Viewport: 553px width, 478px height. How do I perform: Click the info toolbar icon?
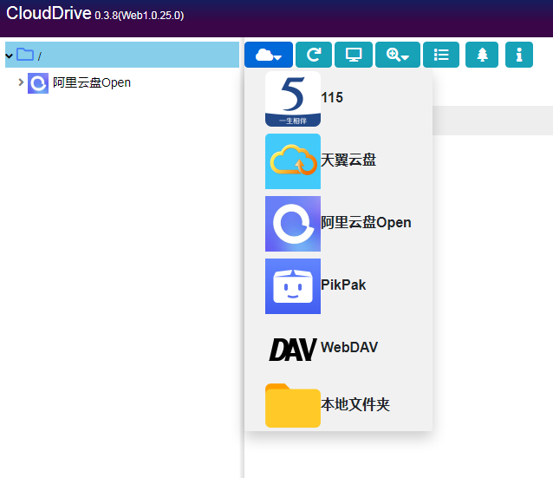point(519,55)
